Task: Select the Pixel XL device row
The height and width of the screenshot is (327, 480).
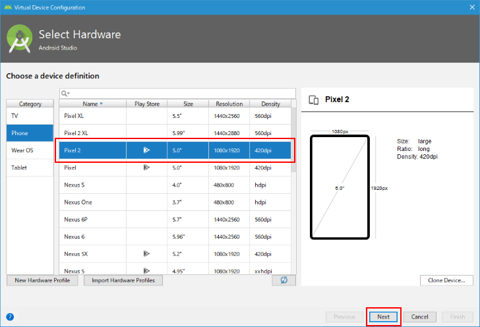Action: tap(175, 116)
